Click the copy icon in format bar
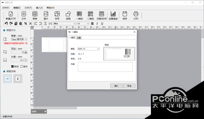 [x=16, y=24]
